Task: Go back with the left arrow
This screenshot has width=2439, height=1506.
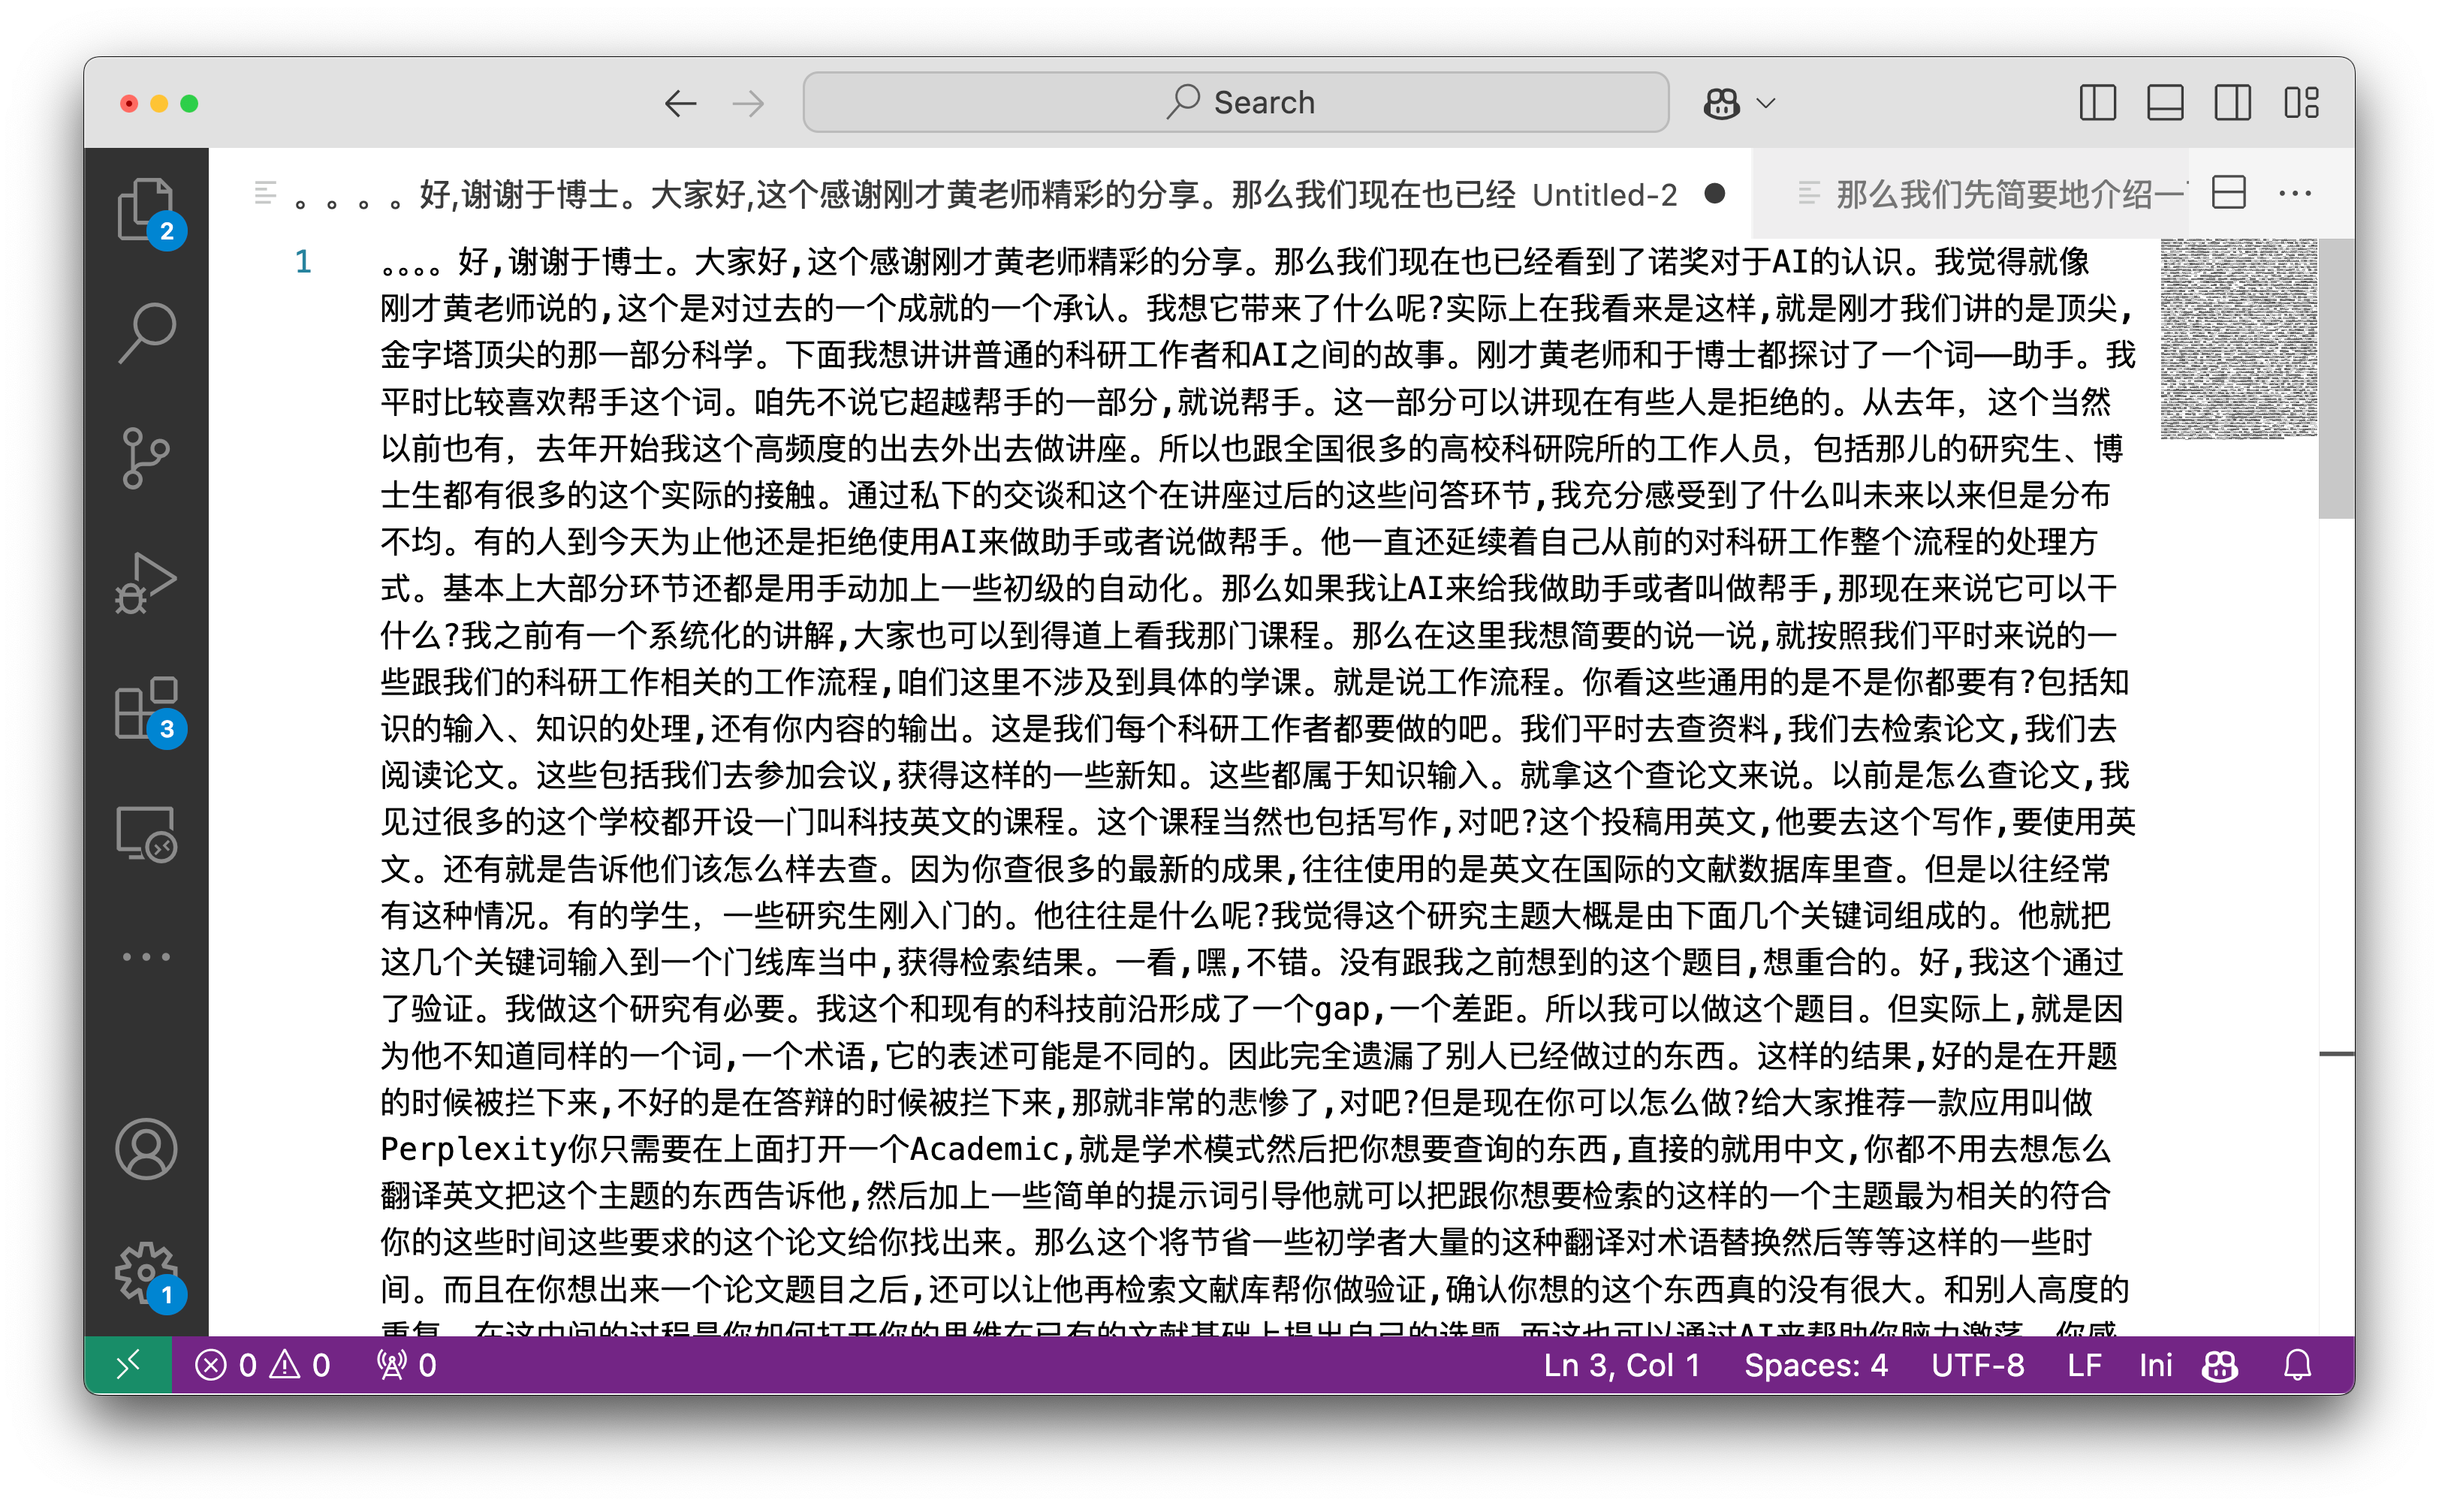Action: tap(680, 103)
